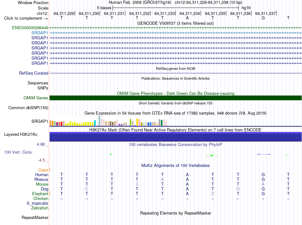Click 'Short Genetic Variants from dbSNP release 155'
This screenshot has height=225, width=302.
(175, 103)
